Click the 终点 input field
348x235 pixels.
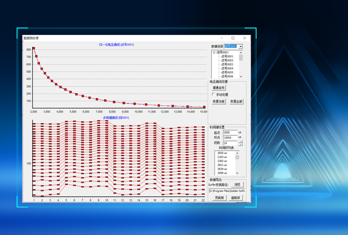pyautogui.click(x=230, y=138)
